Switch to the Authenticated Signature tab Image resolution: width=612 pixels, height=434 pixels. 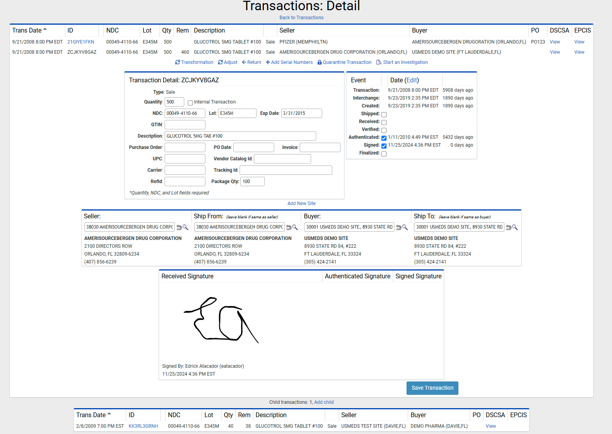[357, 276]
